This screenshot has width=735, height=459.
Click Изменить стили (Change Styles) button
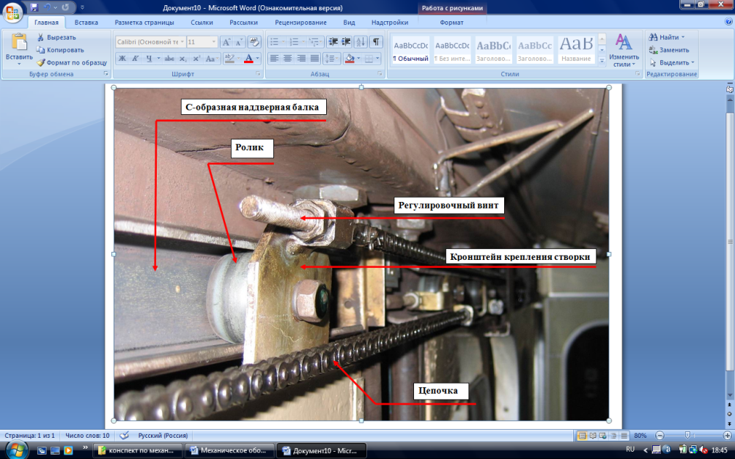pyautogui.click(x=624, y=51)
